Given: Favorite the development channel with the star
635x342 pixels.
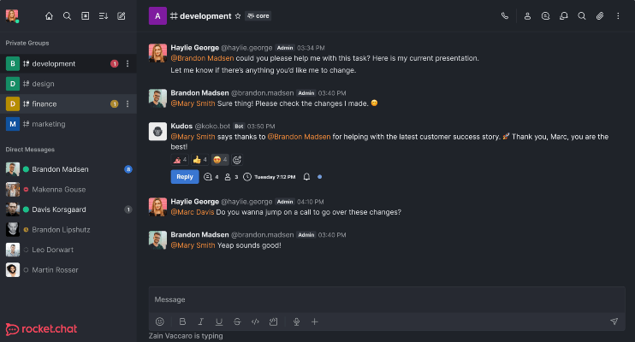Looking at the screenshot, I should pyautogui.click(x=238, y=16).
